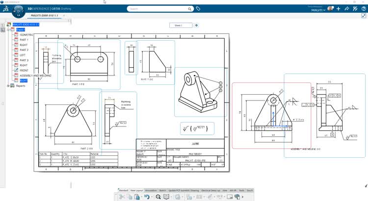Expand the Reports tree node

[8, 86]
